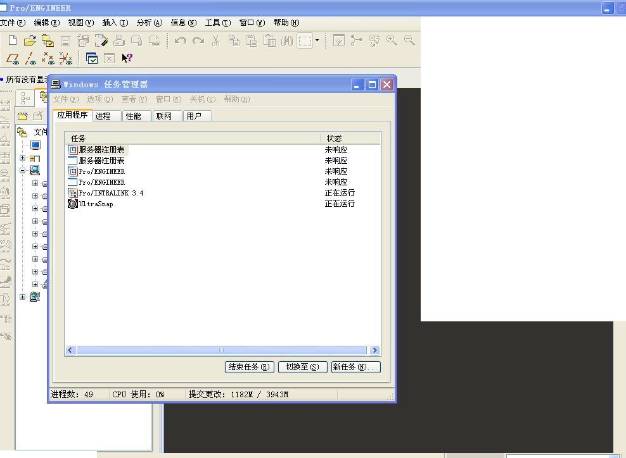Click the 进程数: 49 status text
The height and width of the screenshot is (458, 626).
click(x=72, y=394)
